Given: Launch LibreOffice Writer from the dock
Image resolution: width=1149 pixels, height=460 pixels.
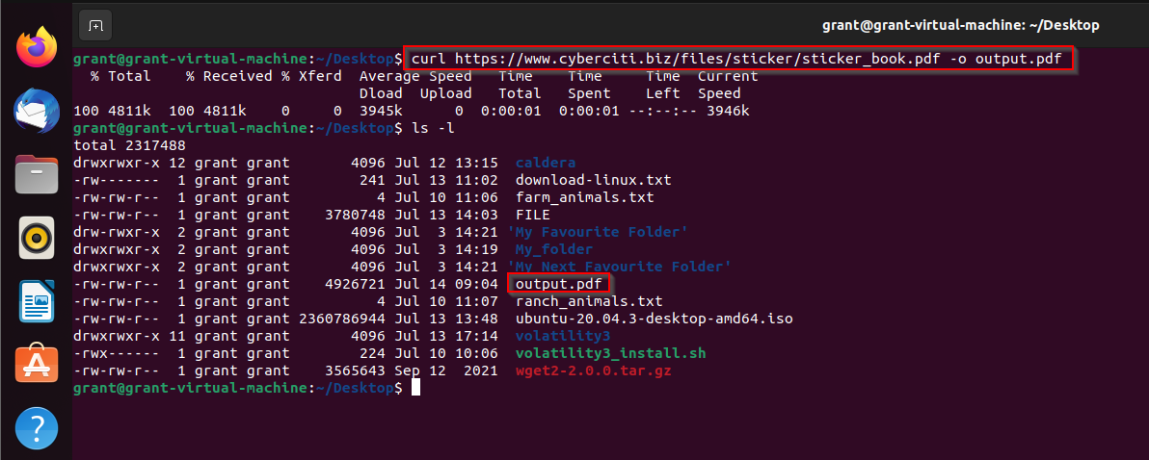Looking at the screenshot, I should pos(37,300).
